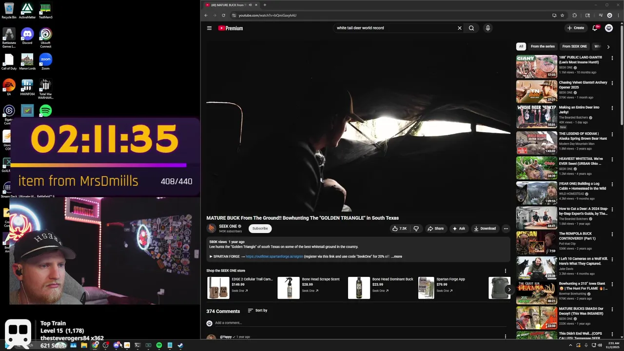
Task: Subscribe to SEEK ONE channel
Action: click(x=260, y=229)
